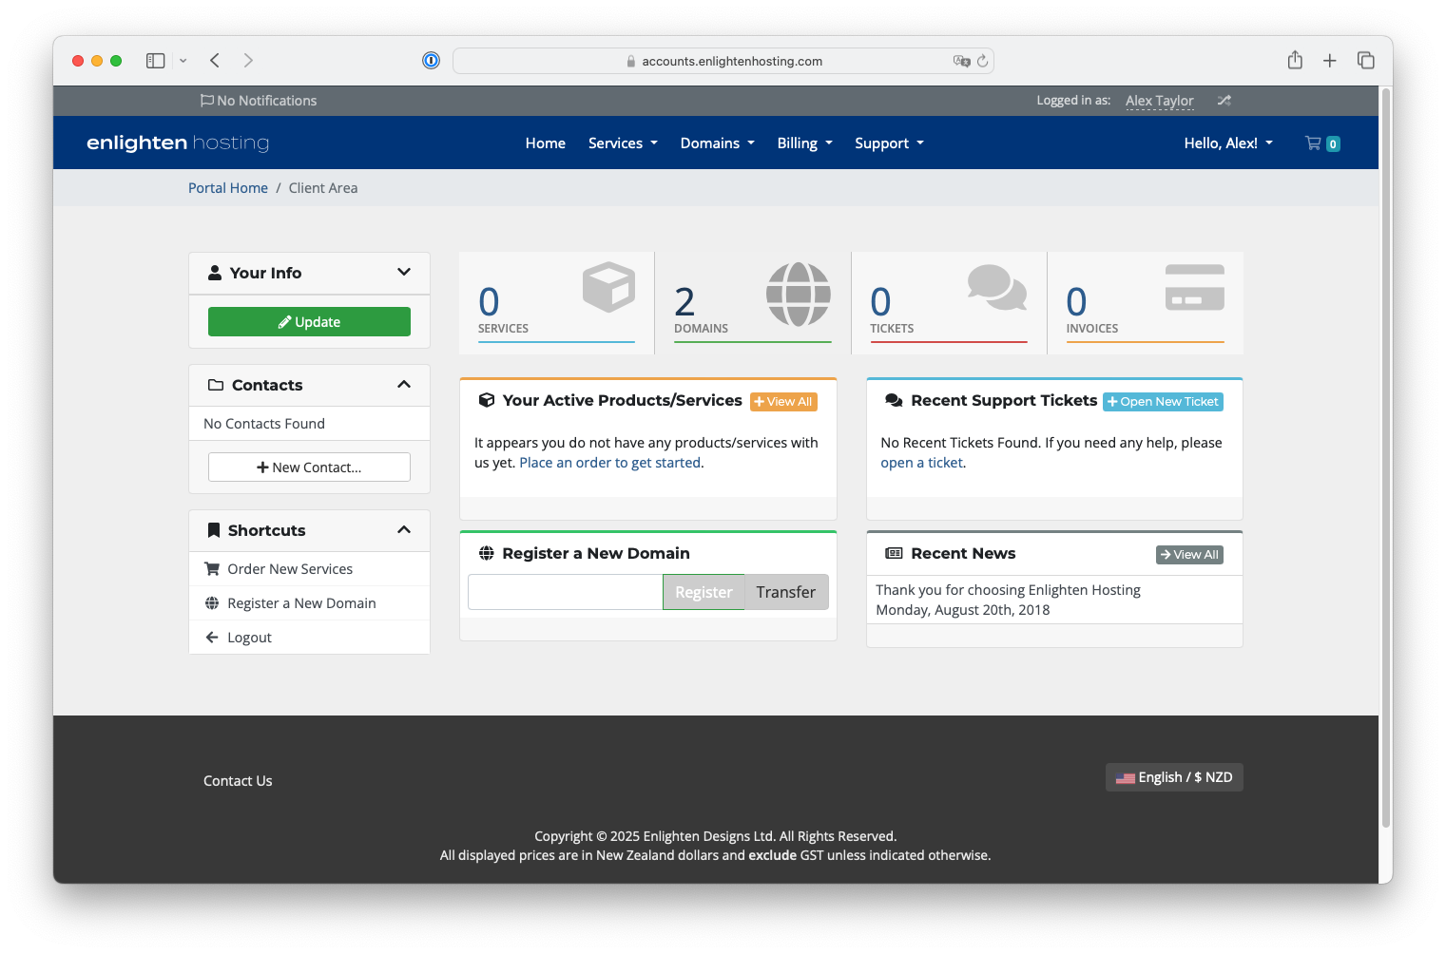
Task: Click Contact Us in footer
Action: (x=238, y=781)
